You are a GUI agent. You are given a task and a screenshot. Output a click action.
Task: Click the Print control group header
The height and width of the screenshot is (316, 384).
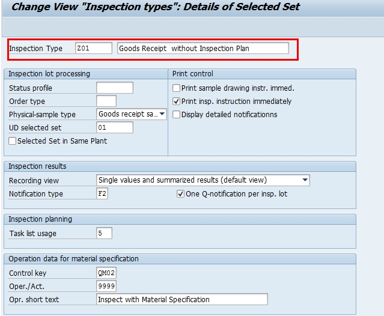262,74
